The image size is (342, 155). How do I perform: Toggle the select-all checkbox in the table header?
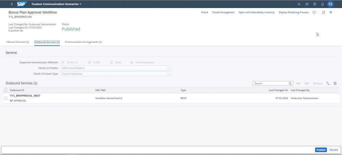tap(6, 90)
